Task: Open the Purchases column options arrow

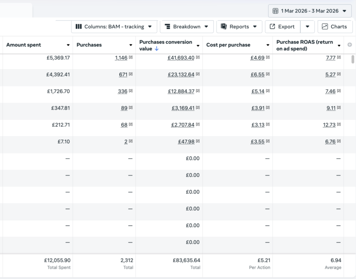Action: pyautogui.click(x=131, y=45)
